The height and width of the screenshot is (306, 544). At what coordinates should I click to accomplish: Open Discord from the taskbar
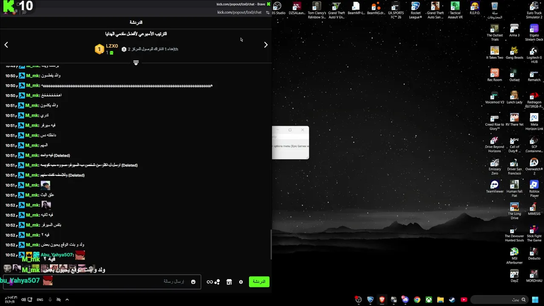[x=405, y=300]
